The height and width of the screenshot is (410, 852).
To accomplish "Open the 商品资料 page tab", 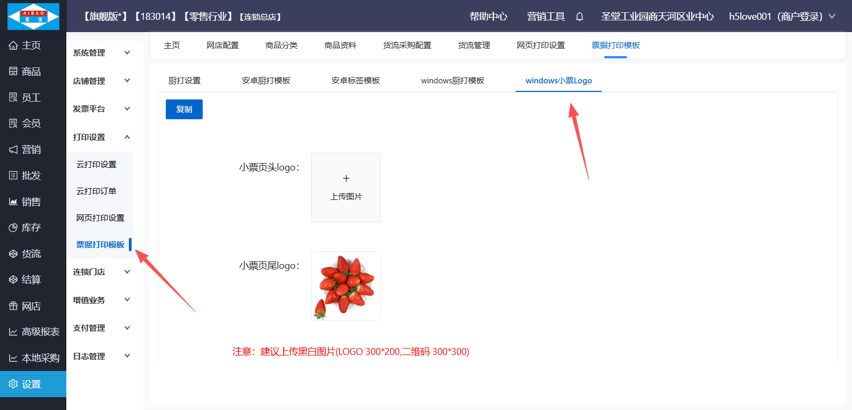I will (340, 45).
